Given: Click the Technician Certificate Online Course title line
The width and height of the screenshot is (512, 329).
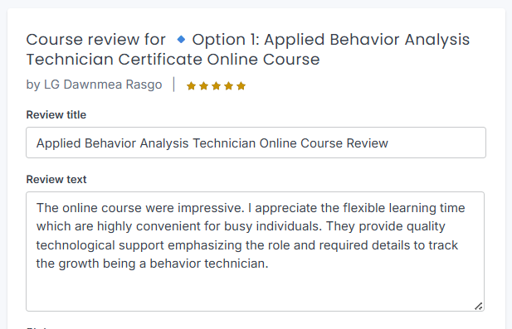Looking at the screenshot, I should [173, 60].
